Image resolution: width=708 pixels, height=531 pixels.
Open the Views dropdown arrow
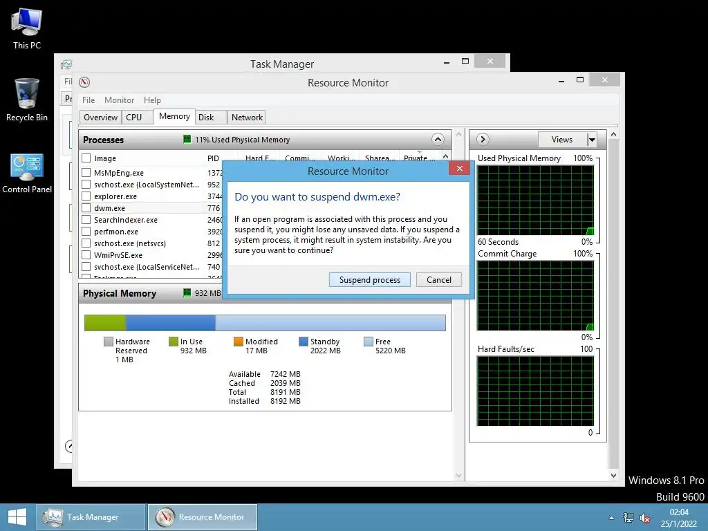592,140
